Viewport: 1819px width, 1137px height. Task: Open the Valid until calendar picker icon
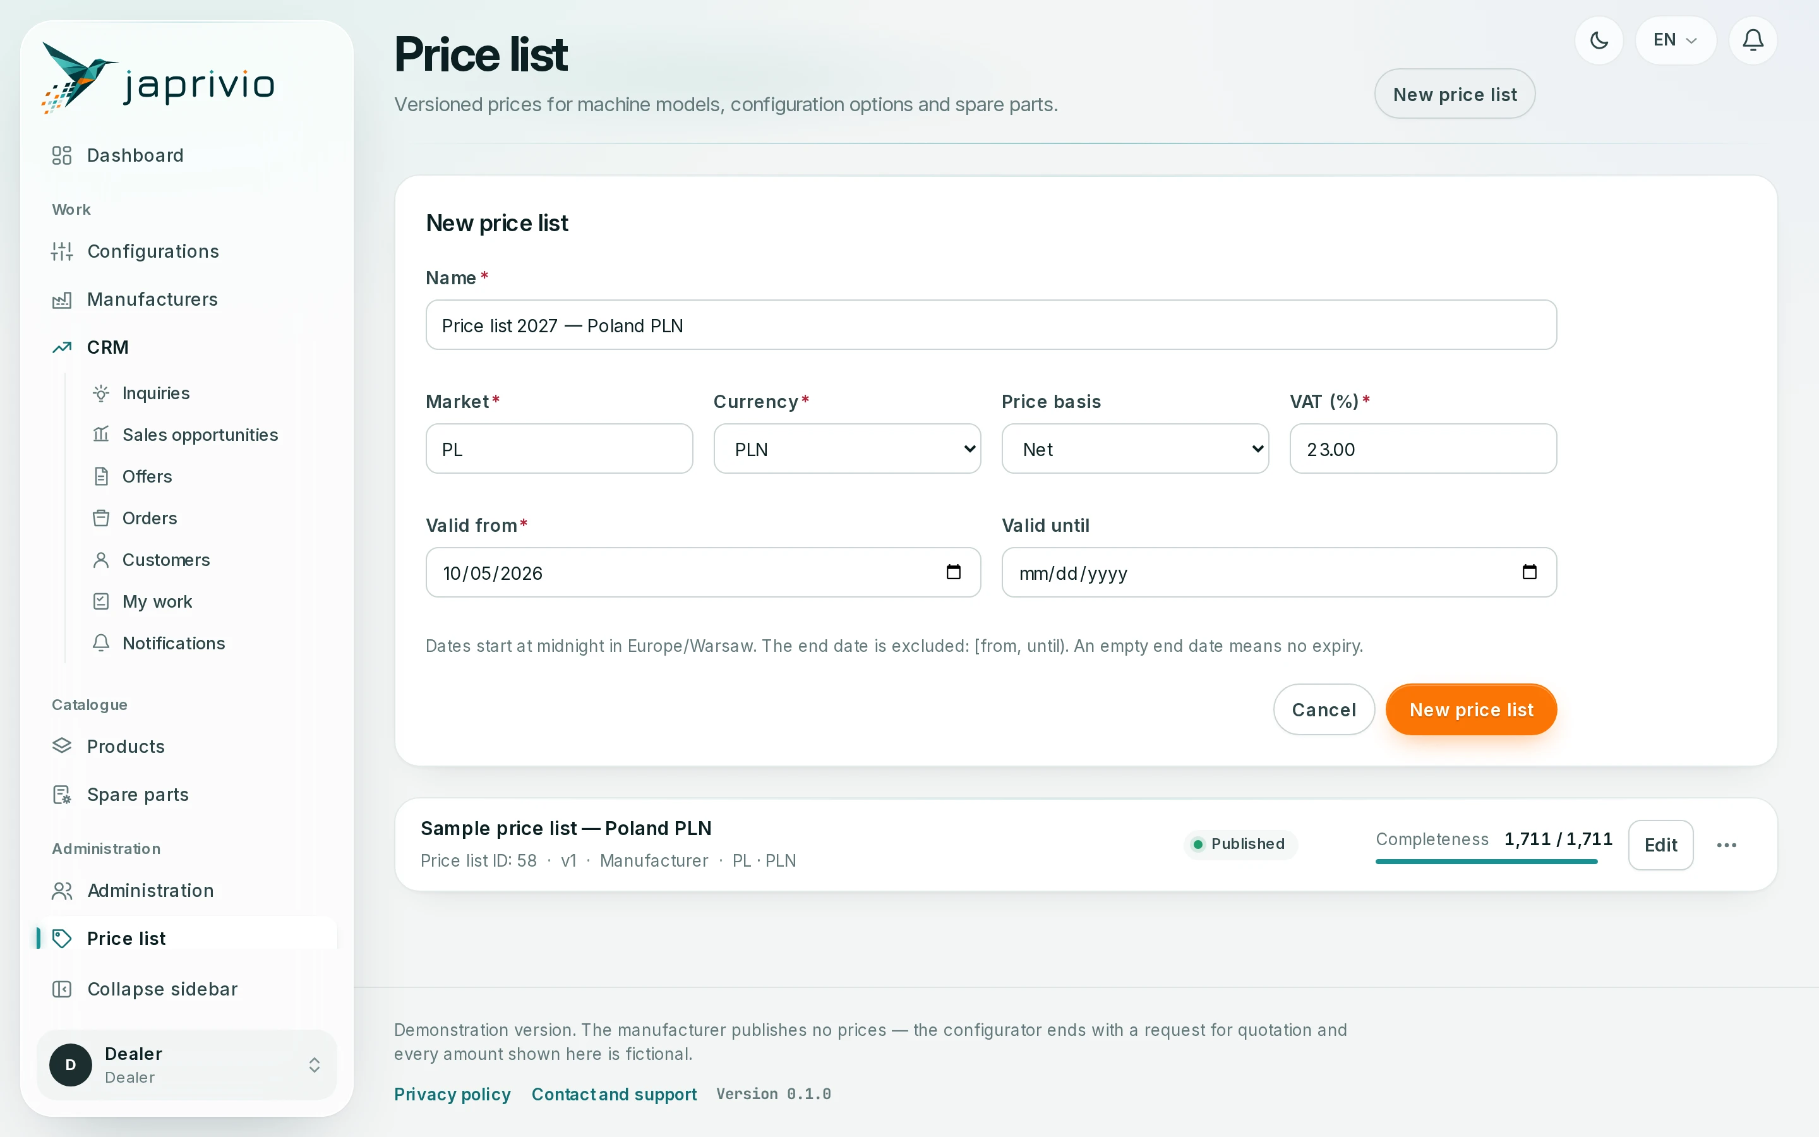[x=1529, y=572]
